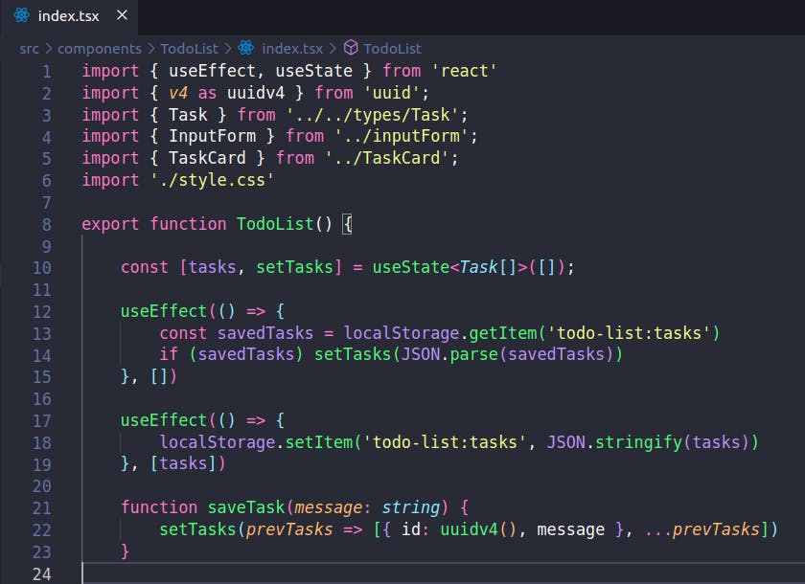Screen dimensions: 805x584
Task: Click the Task type import on line 3
Action: (x=189, y=114)
